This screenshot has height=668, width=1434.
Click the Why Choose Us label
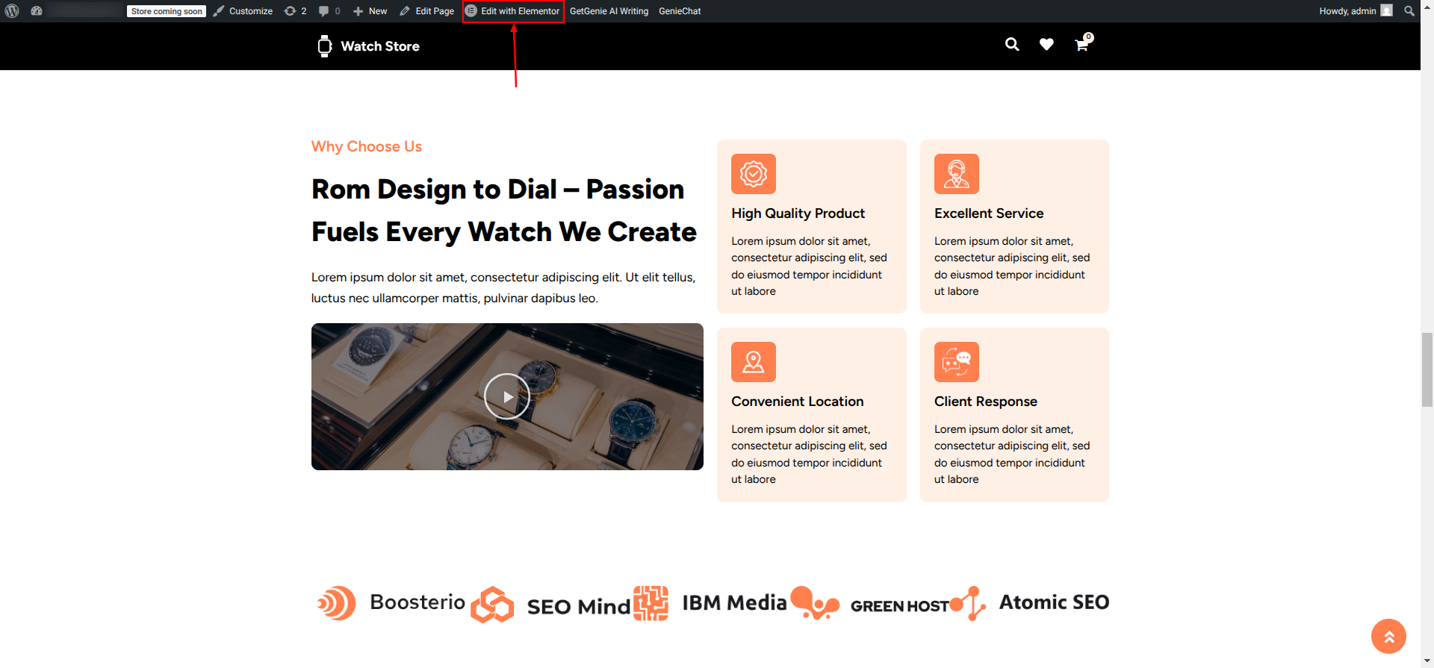click(367, 146)
